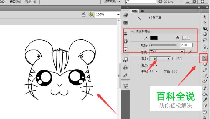Select the Eraser tool

[x=205, y=106]
